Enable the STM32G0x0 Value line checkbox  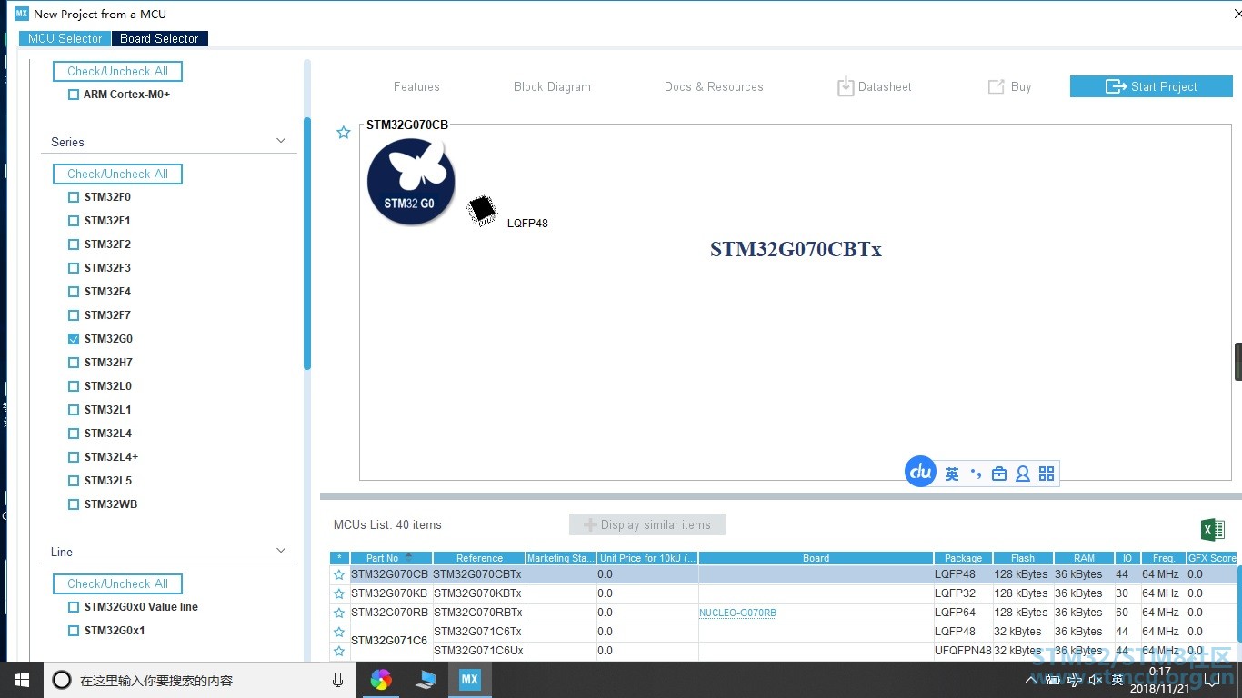coord(74,607)
